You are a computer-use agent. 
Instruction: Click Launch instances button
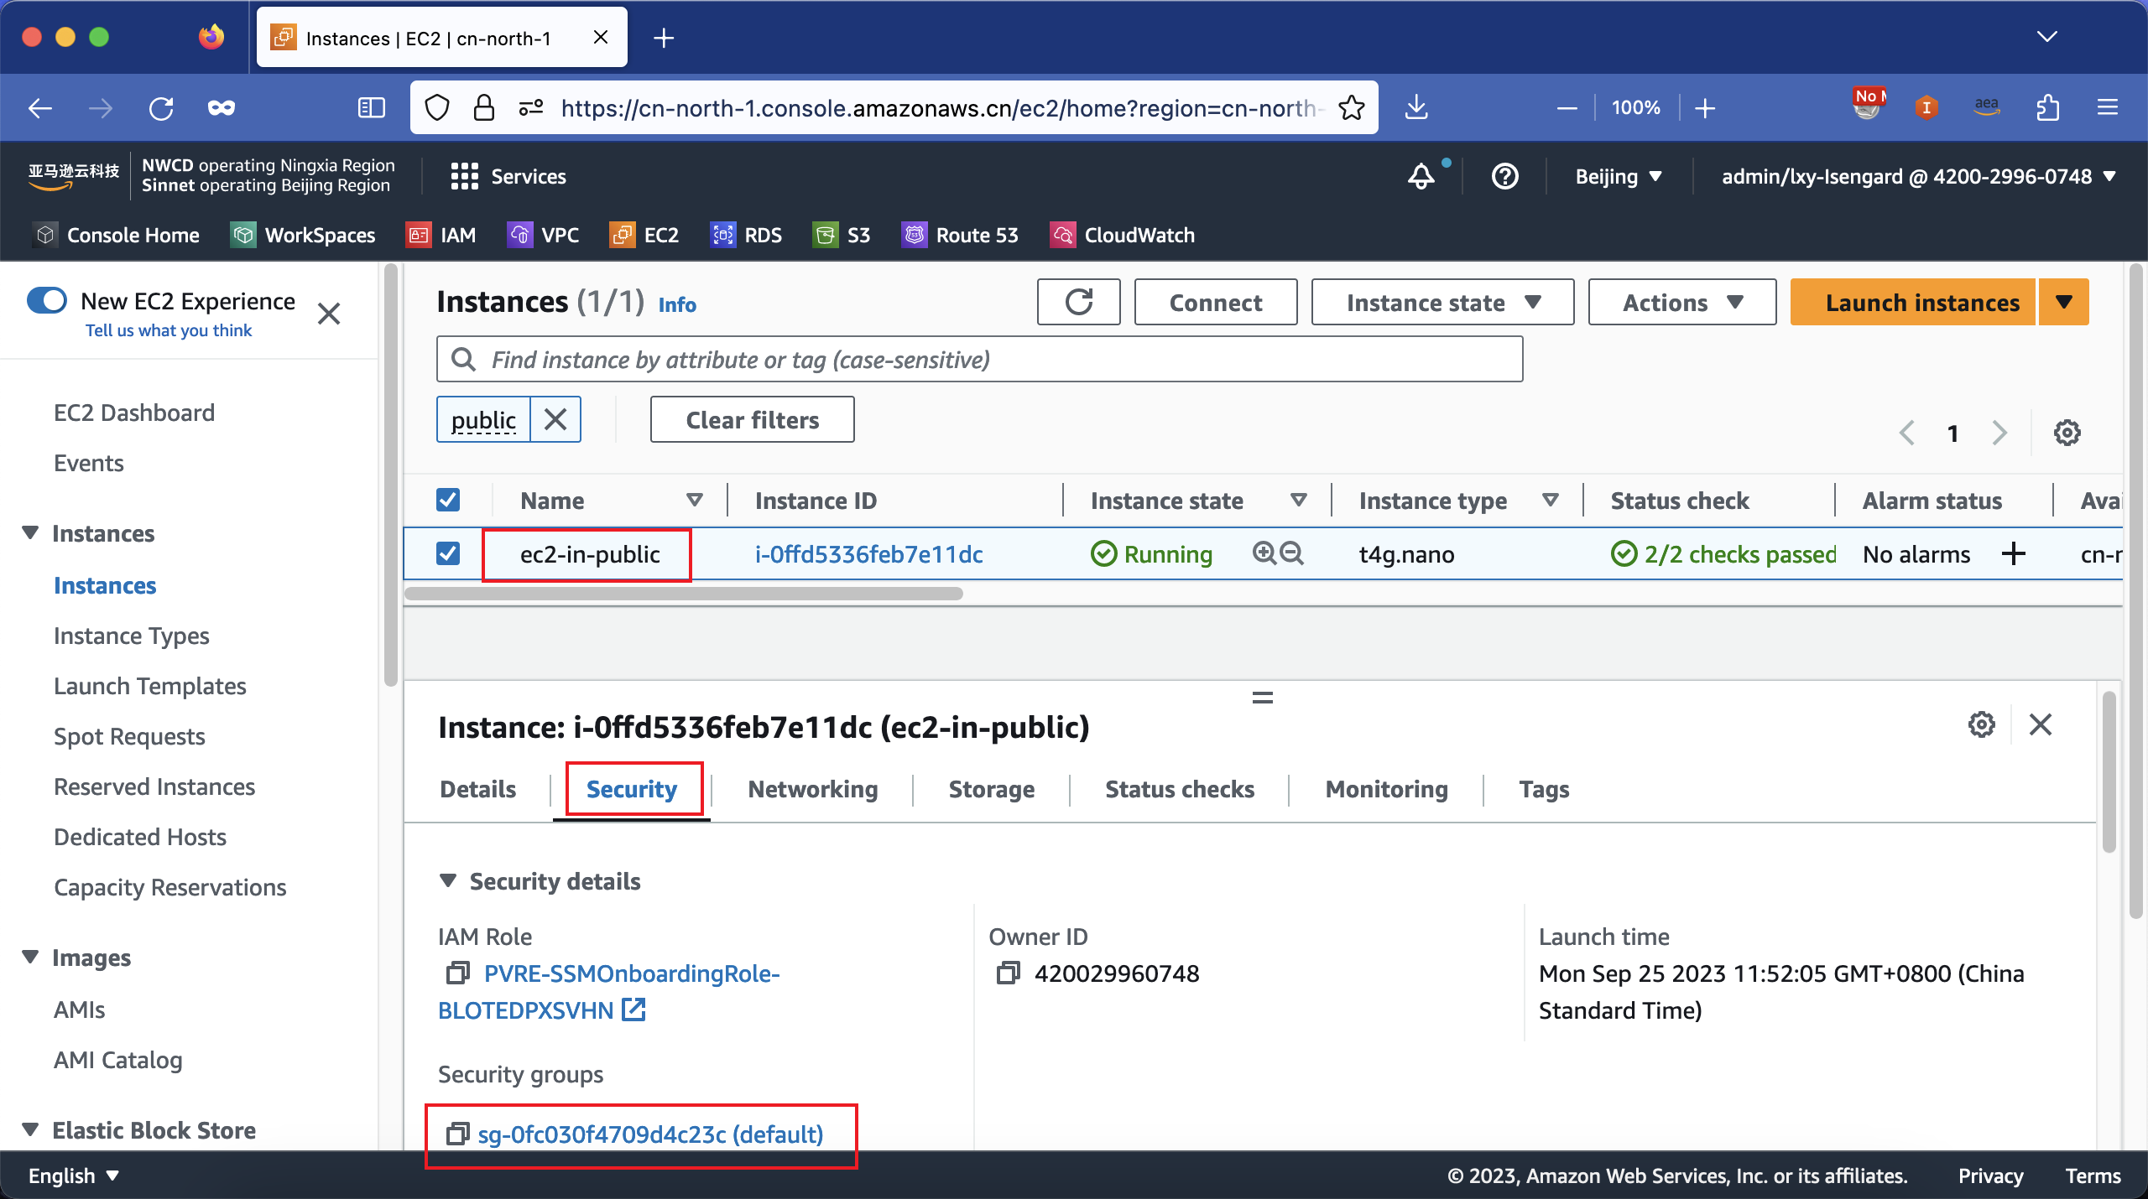tap(1913, 302)
